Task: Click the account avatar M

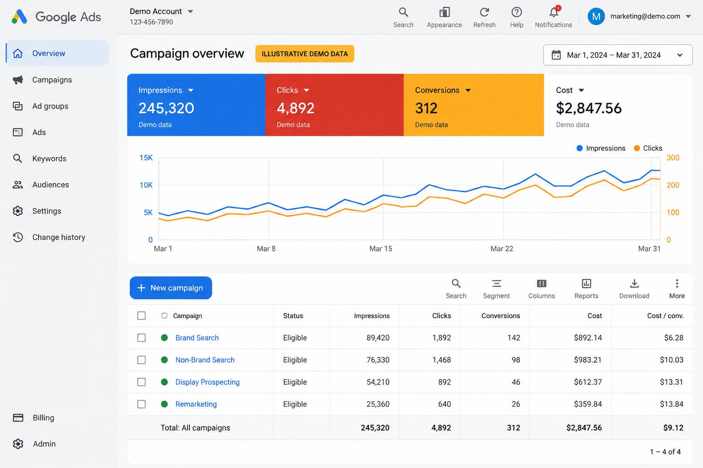Action: 596,16
